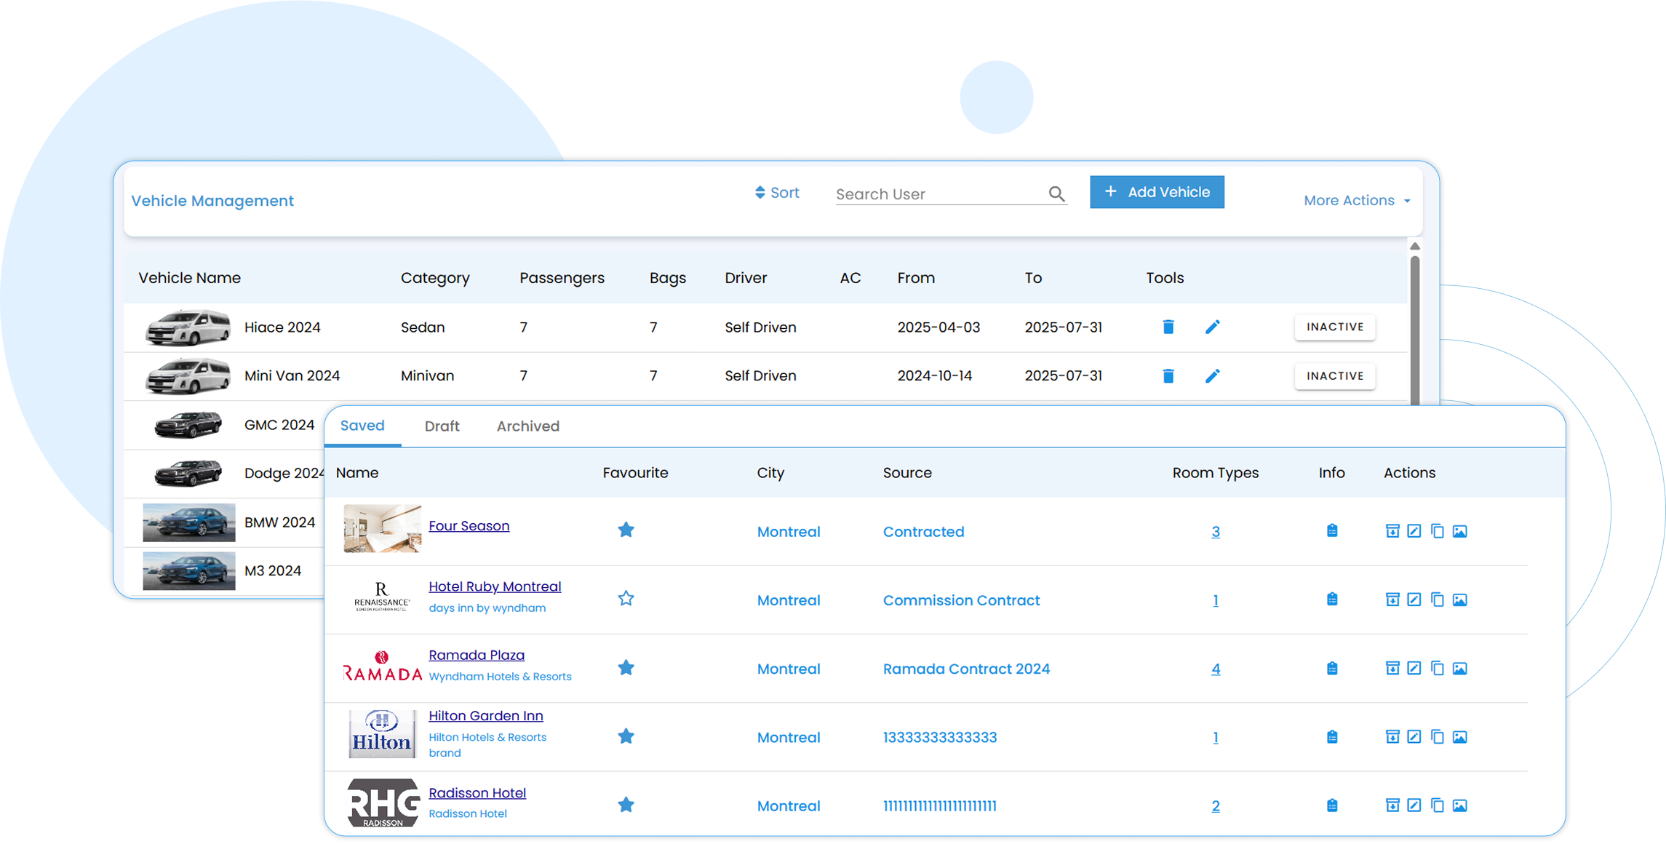Switch to the Saved tab
Screen dimensions: 1666x844
362,426
